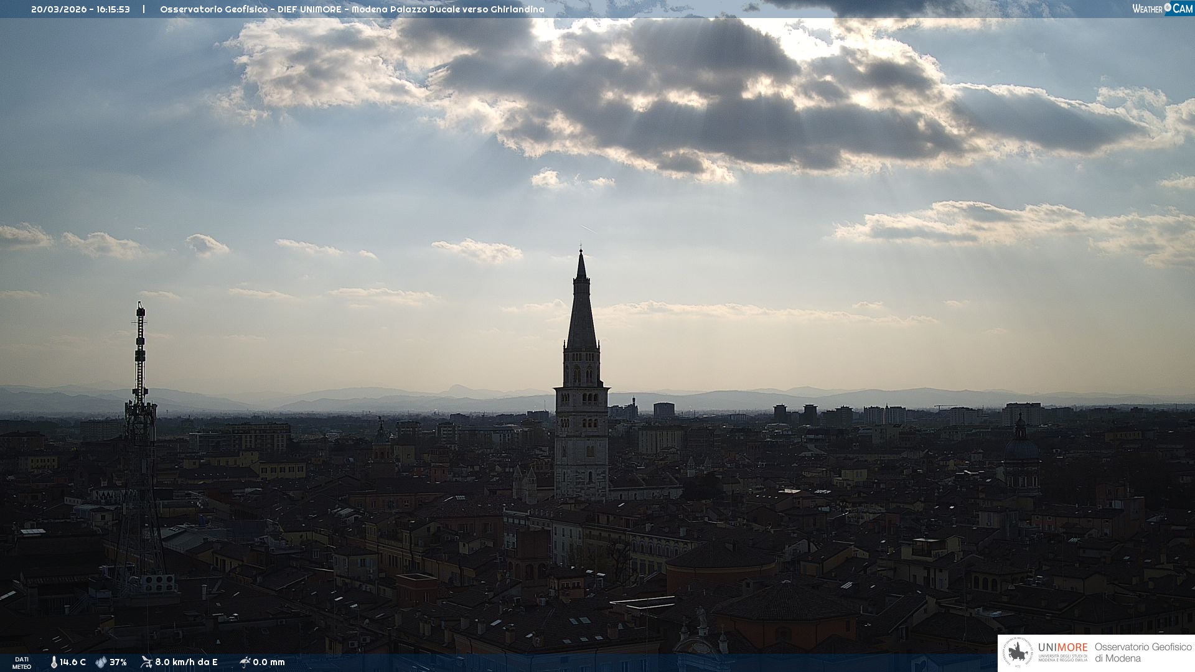Click the wind anemometer icon

146,662
